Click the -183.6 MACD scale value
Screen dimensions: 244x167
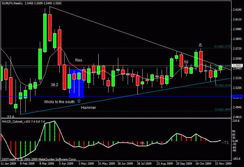[x=236, y=158]
